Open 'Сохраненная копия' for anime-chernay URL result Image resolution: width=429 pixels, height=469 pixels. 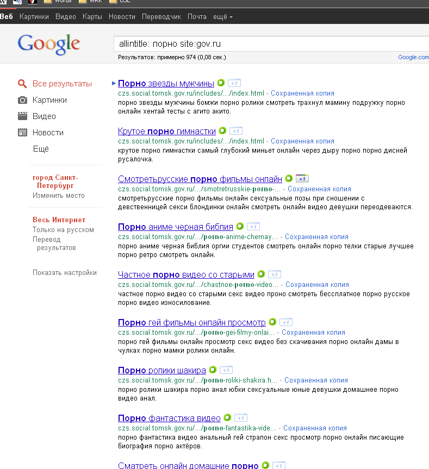[x=316, y=237]
